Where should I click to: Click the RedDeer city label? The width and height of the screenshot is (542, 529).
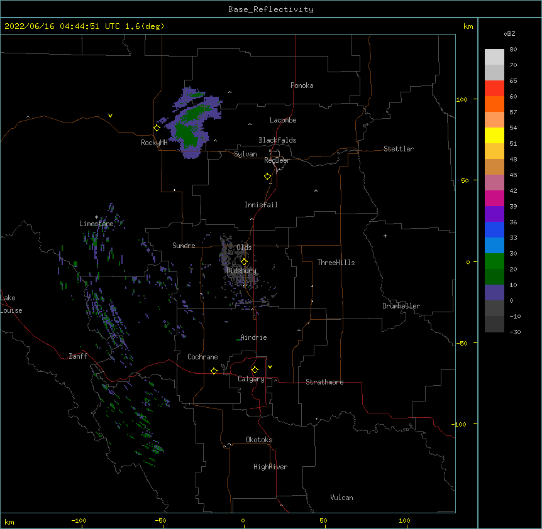tap(277, 160)
